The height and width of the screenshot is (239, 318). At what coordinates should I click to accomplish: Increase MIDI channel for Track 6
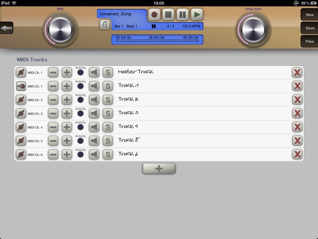67,155
